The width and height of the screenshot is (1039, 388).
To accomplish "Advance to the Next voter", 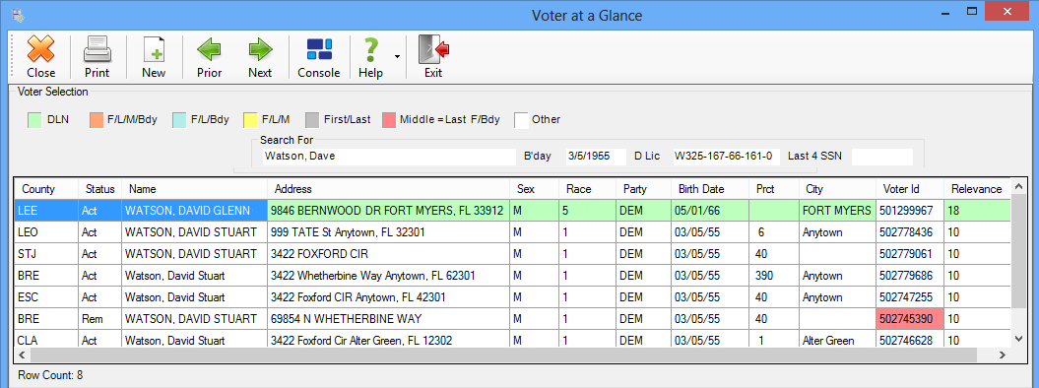I will point(260,56).
